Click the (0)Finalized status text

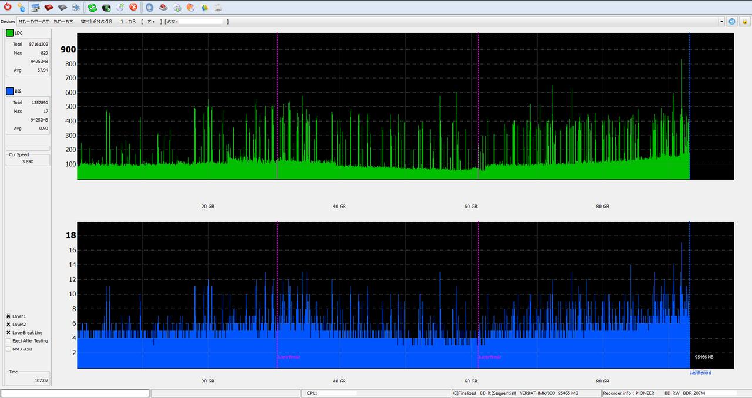click(x=465, y=393)
